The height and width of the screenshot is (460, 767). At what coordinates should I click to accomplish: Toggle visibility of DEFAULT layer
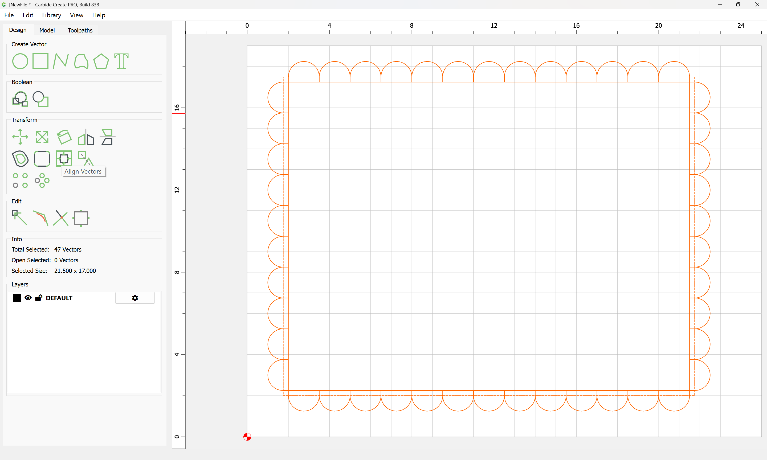click(28, 298)
